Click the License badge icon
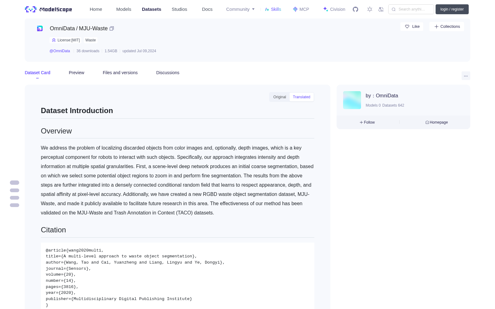The width and height of the screenshot is (495, 309). 54,40
